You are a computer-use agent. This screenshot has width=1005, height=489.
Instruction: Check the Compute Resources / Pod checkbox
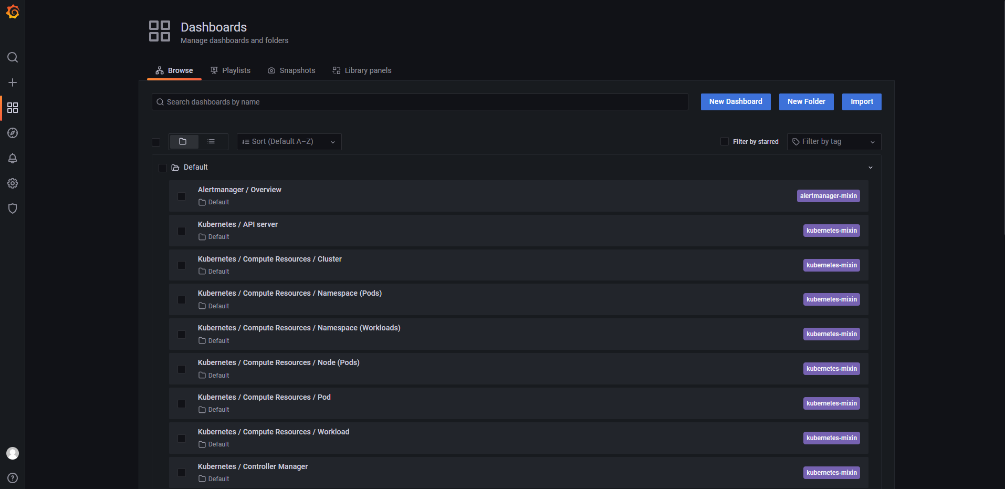(182, 404)
